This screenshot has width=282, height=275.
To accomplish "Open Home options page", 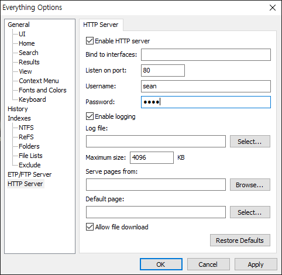I will point(27,43).
